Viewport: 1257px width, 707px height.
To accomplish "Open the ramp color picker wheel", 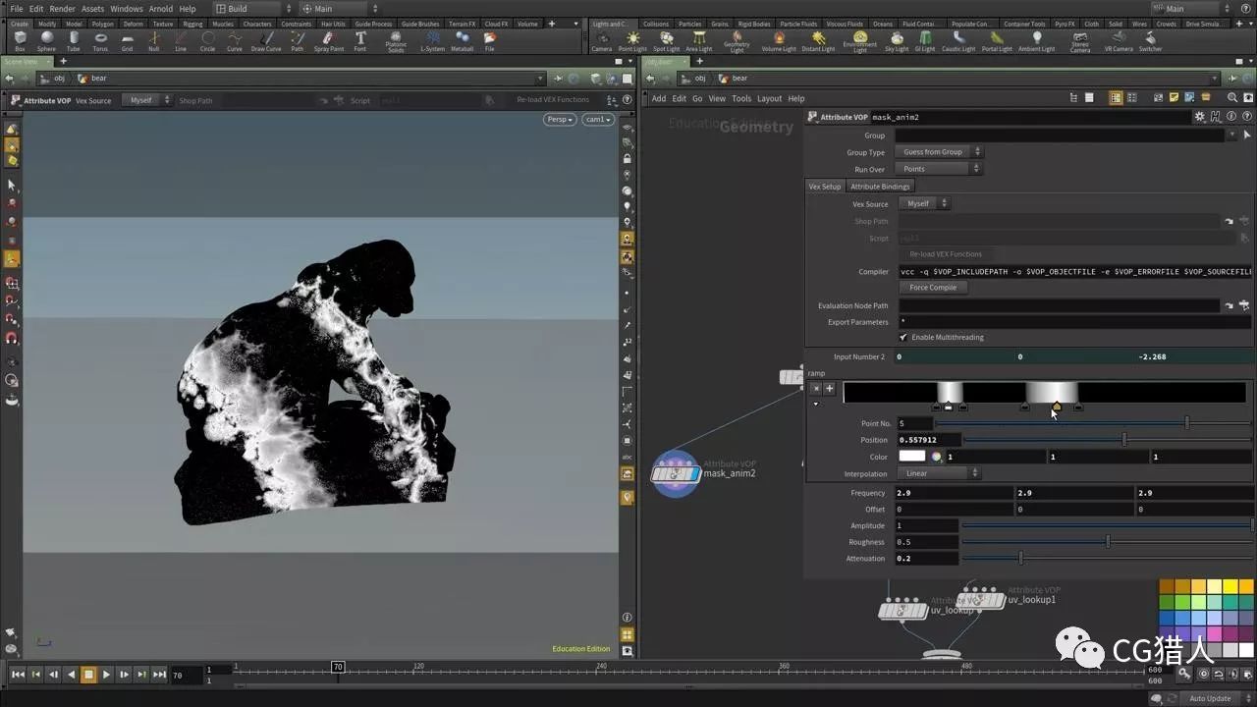I will (x=936, y=457).
